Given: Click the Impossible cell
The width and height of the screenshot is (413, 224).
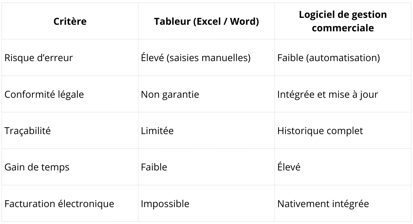Looking at the screenshot, I should point(165,204).
